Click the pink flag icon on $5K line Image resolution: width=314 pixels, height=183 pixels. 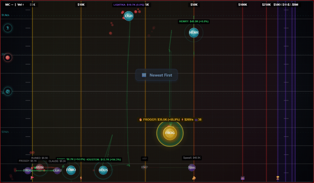coord(32,178)
